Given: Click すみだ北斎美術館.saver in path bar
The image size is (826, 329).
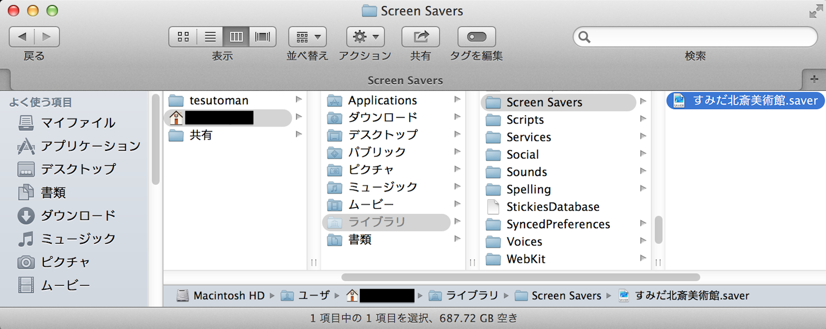Looking at the screenshot, I should [x=684, y=295].
